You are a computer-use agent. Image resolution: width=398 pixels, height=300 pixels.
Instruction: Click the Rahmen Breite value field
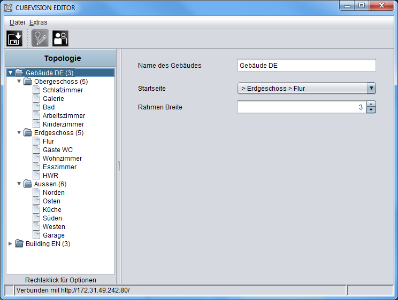pyautogui.click(x=302, y=107)
